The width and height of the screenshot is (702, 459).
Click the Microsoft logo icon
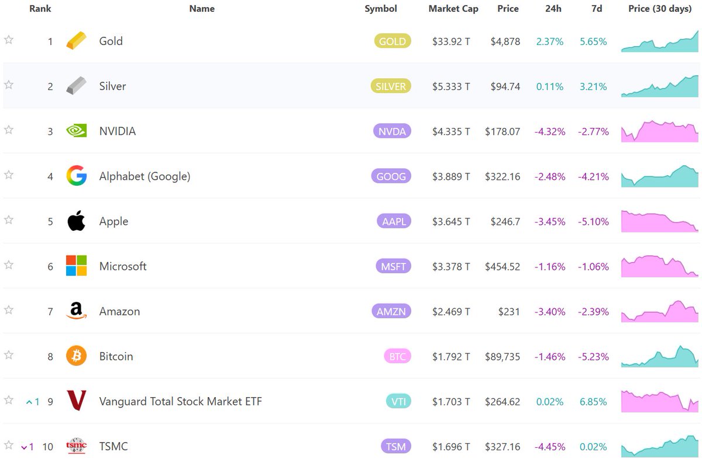coord(76,266)
